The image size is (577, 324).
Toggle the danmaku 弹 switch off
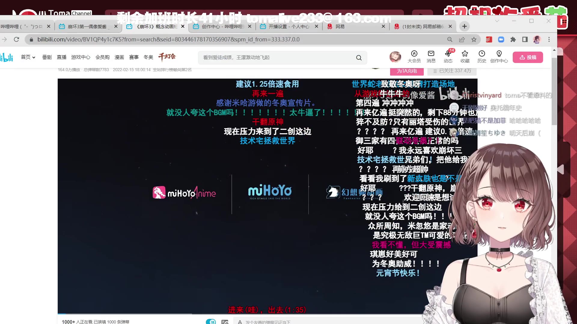pyautogui.click(x=211, y=322)
